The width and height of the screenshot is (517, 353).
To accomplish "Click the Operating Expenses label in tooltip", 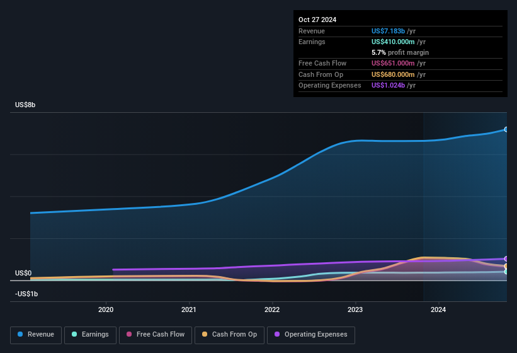I will (x=330, y=86).
